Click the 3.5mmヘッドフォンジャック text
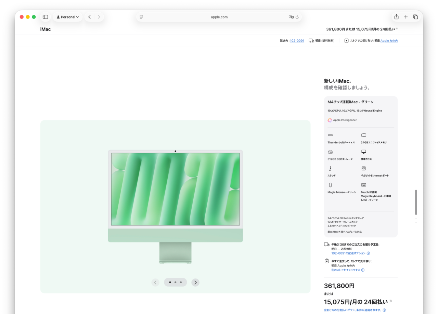The height and width of the screenshot is (314, 438). [342, 226]
